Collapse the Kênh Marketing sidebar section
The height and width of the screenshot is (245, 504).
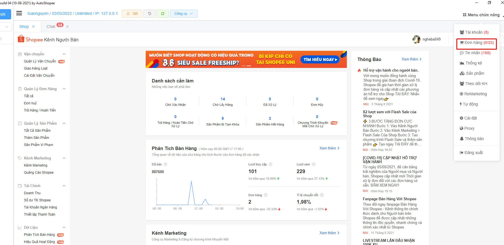coord(64,158)
